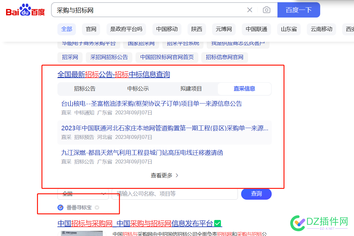Open the 全国最新招标公告-招标中标信息查询 result title
354x236 pixels.
[x=114, y=75]
